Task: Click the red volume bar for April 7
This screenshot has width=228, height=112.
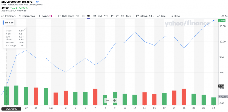Action: coord(95,97)
